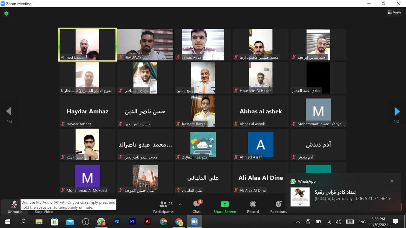Toggle the ENG input language indicator
The width and height of the screenshot is (406, 228).
tap(362, 222)
